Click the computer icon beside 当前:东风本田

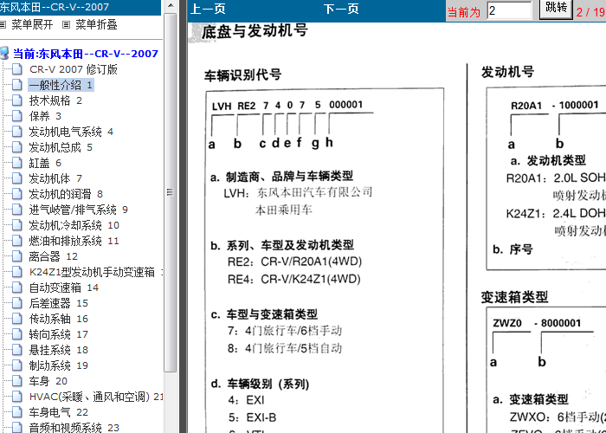(x=4, y=53)
